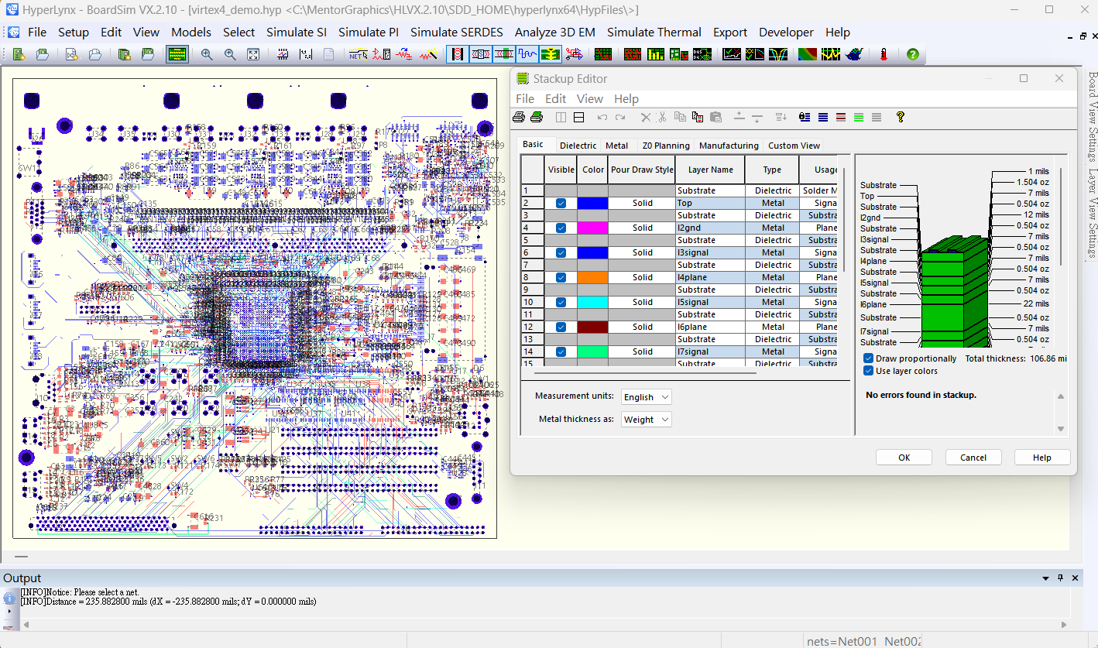Toggle visibility of the Top layer
This screenshot has width=1098, height=648.
(x=561, y=203)
